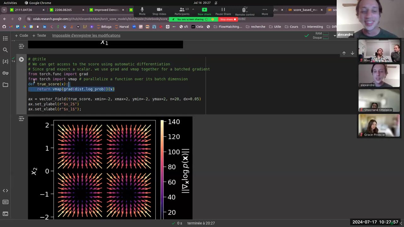Open the variables {x} panel
Viewport: 404px width, 227px height.
click(x=5, y=61)
